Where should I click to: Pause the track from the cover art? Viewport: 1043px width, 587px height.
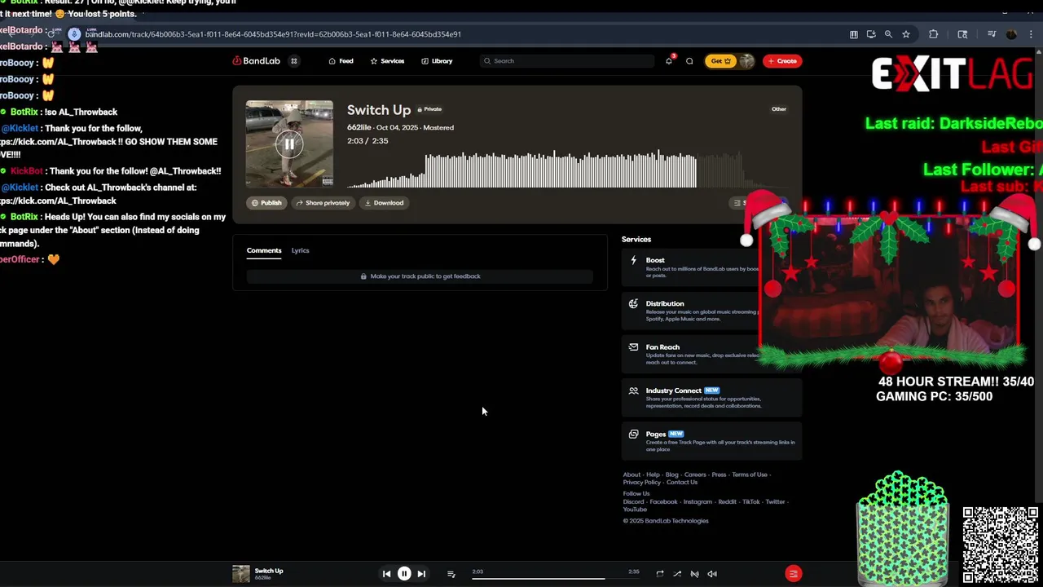[289, 144]
